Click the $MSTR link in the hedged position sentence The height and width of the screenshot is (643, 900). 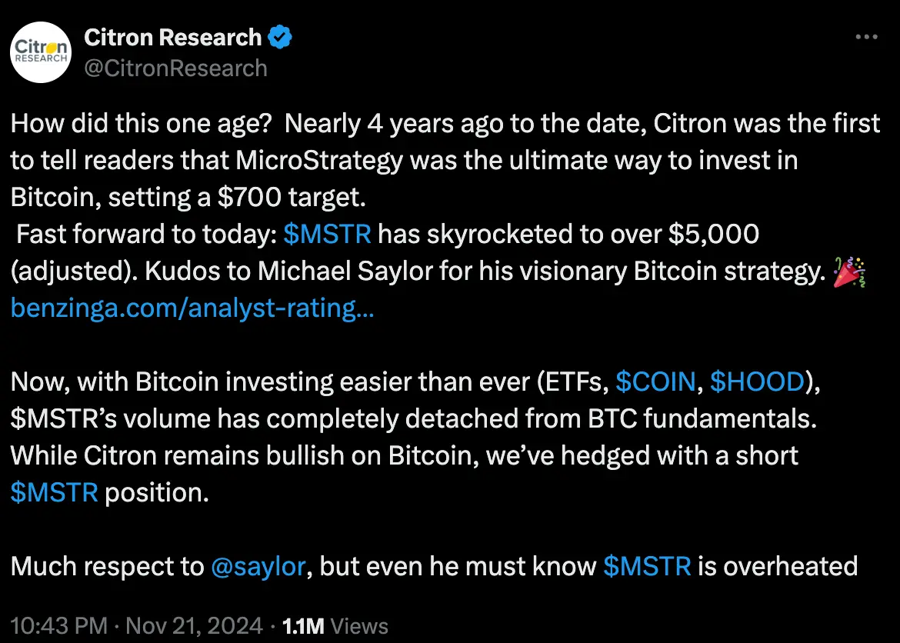click(54, 492)
